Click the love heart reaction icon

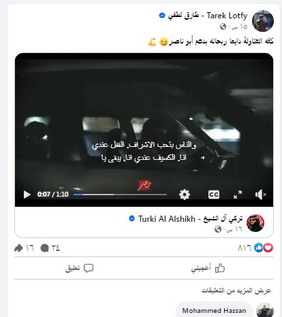coord(268,248)
